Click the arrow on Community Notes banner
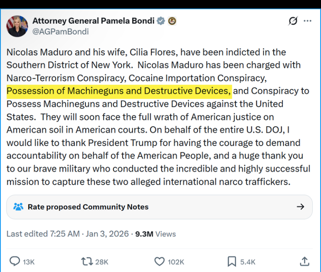321x272 pixels. 300,207
